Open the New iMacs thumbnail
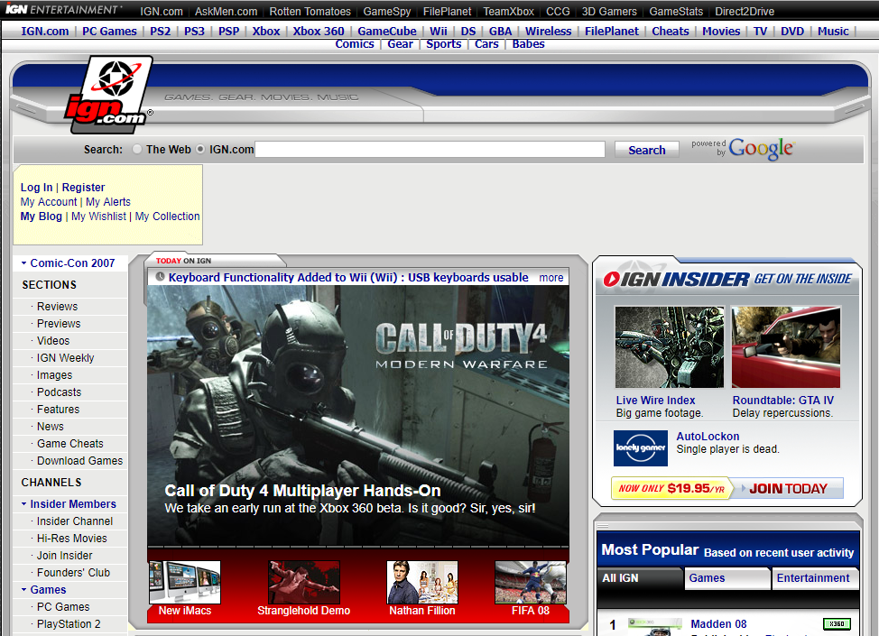Screen dimensions: 879x636 (x=185, y=583)
